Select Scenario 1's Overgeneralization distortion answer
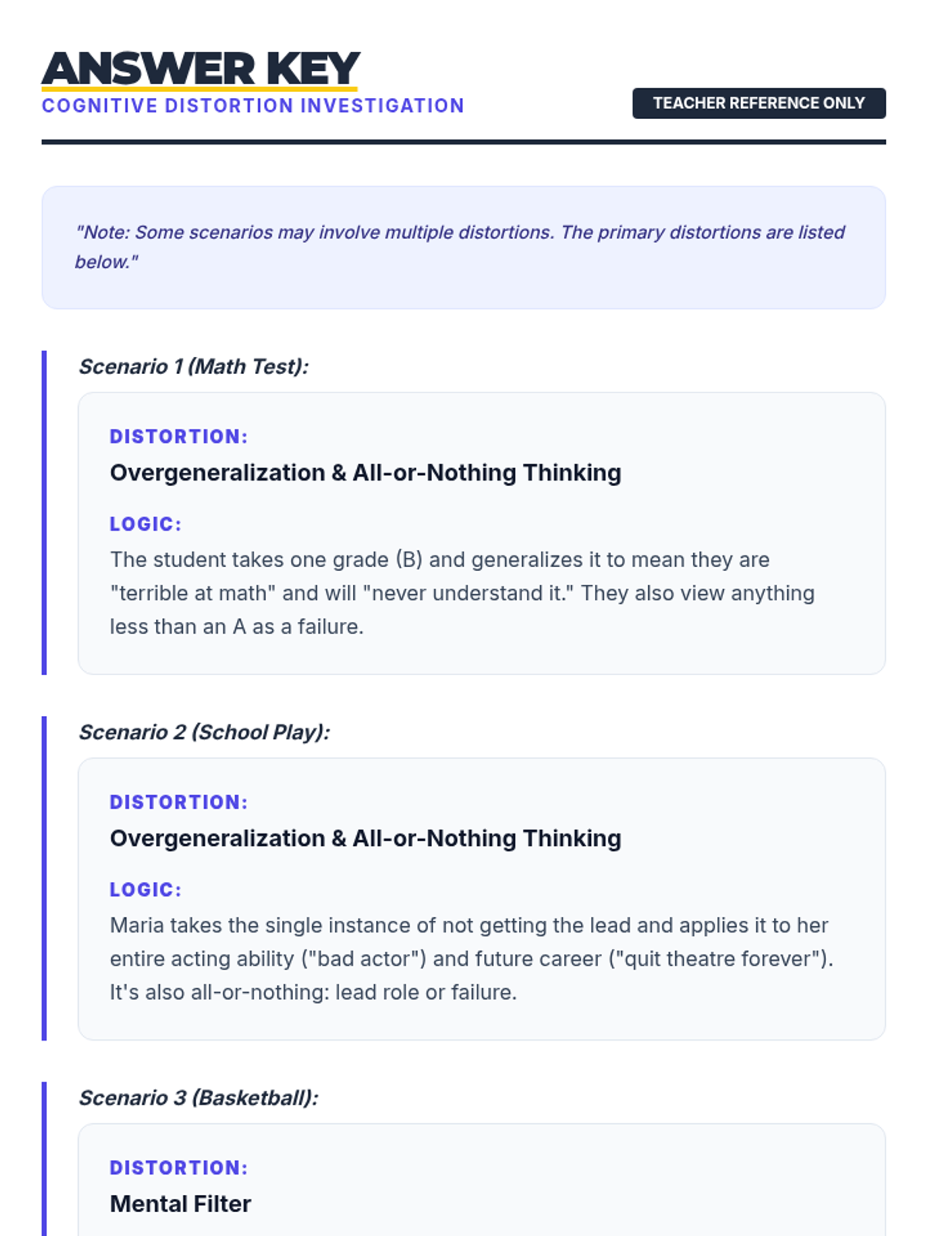This screenshot has width=927, height=1236. (x=365, y=473)
